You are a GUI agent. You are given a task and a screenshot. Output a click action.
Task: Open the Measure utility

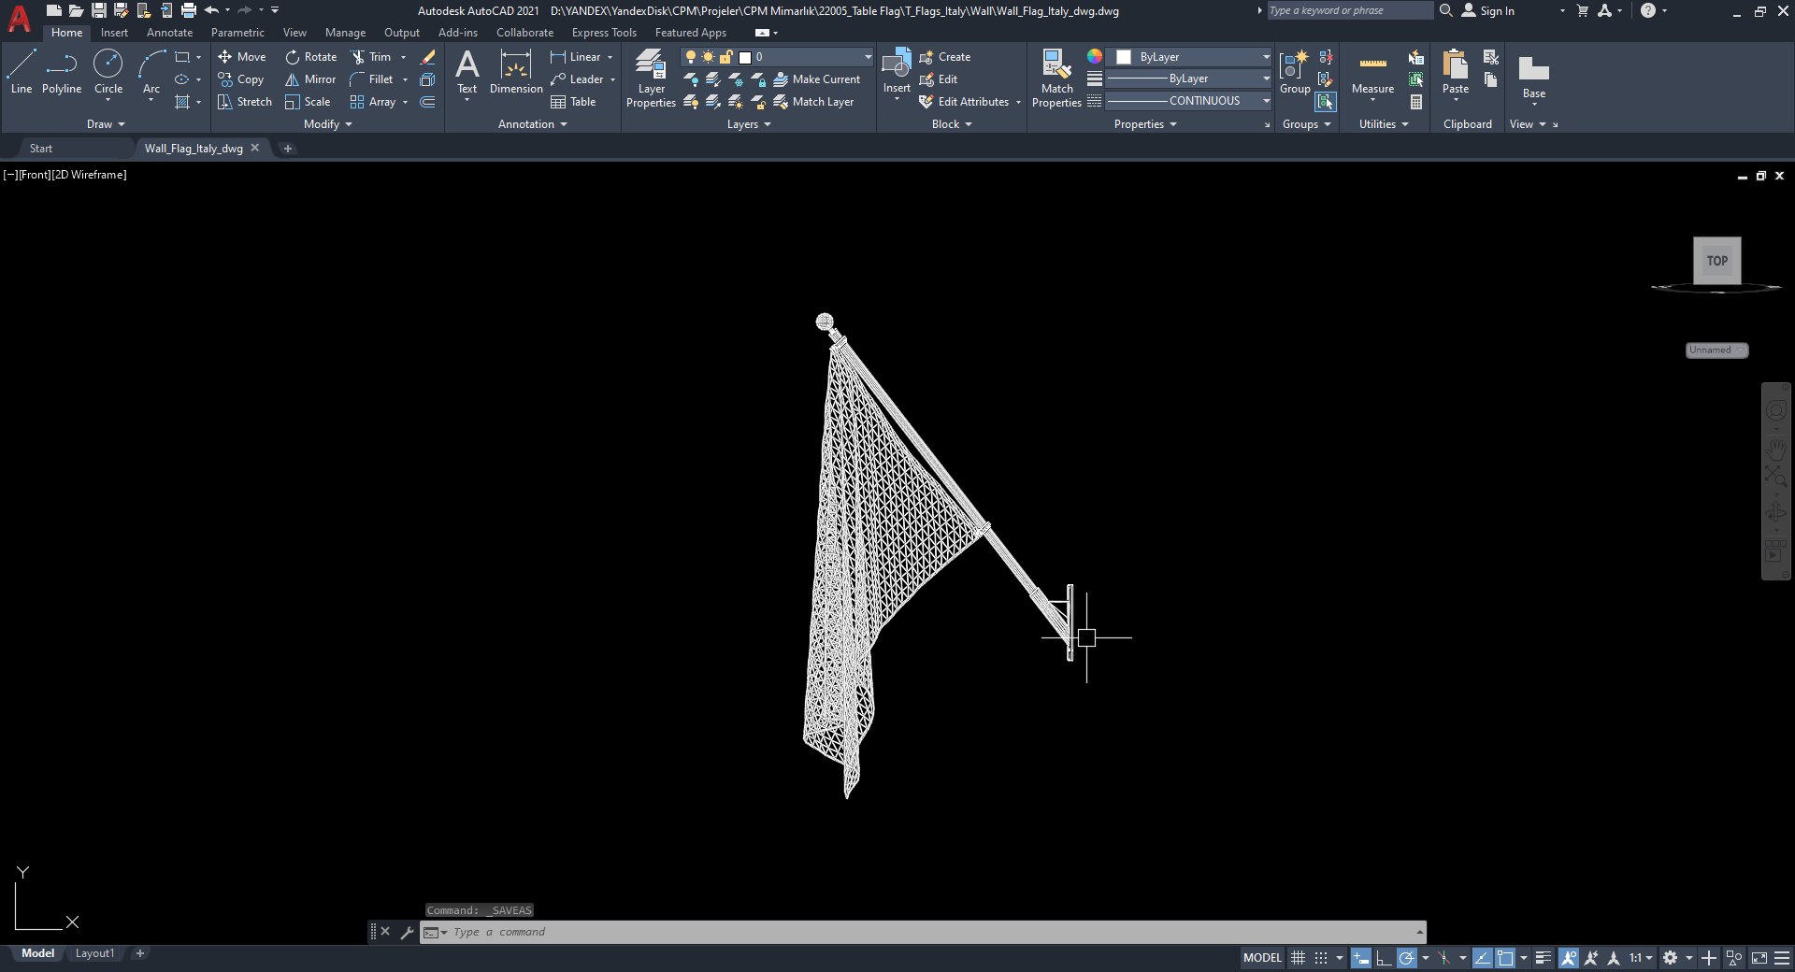[1372, 72]
